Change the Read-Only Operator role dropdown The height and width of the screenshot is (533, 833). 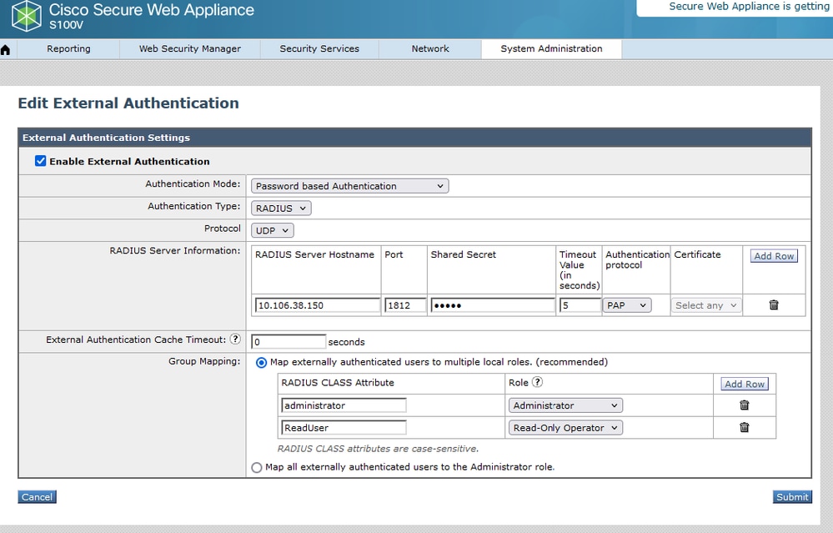565,428
